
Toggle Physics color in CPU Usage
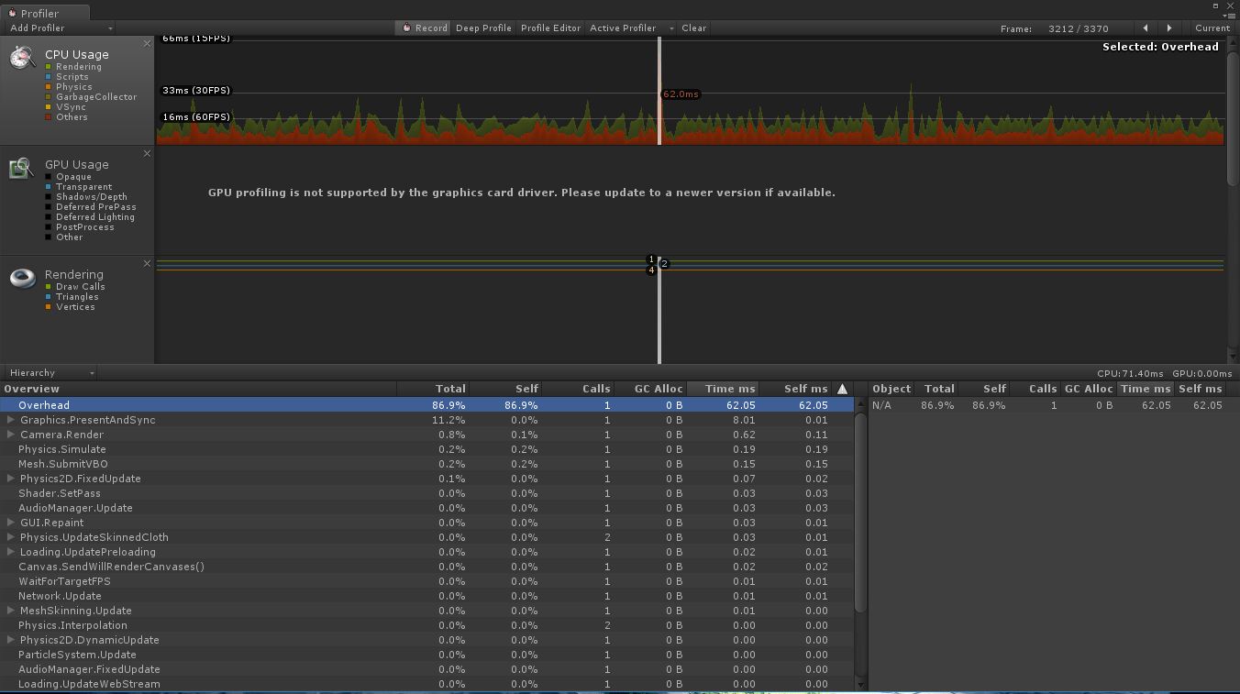pyautogui.click(x=49, y=87)
